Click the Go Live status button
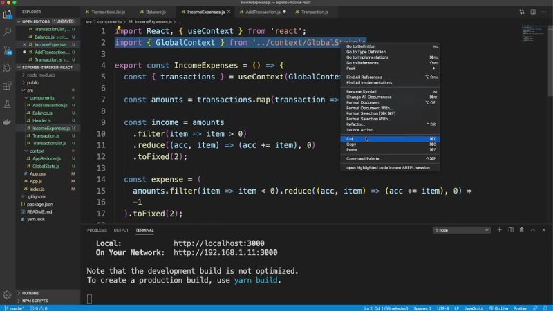 click(498, 308)
